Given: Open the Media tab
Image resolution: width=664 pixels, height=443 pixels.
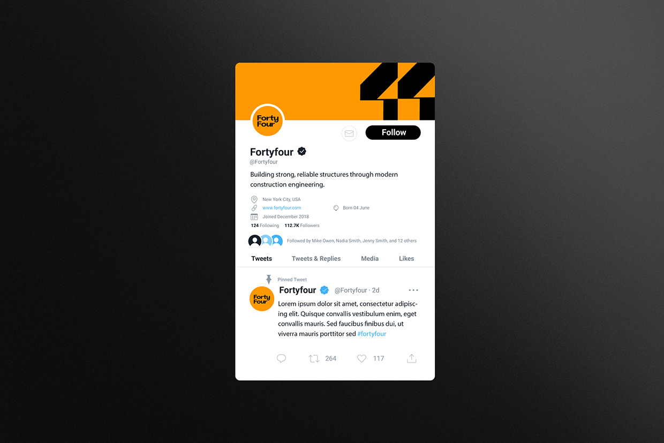Looking at the screenshot, I should (369, 258).
